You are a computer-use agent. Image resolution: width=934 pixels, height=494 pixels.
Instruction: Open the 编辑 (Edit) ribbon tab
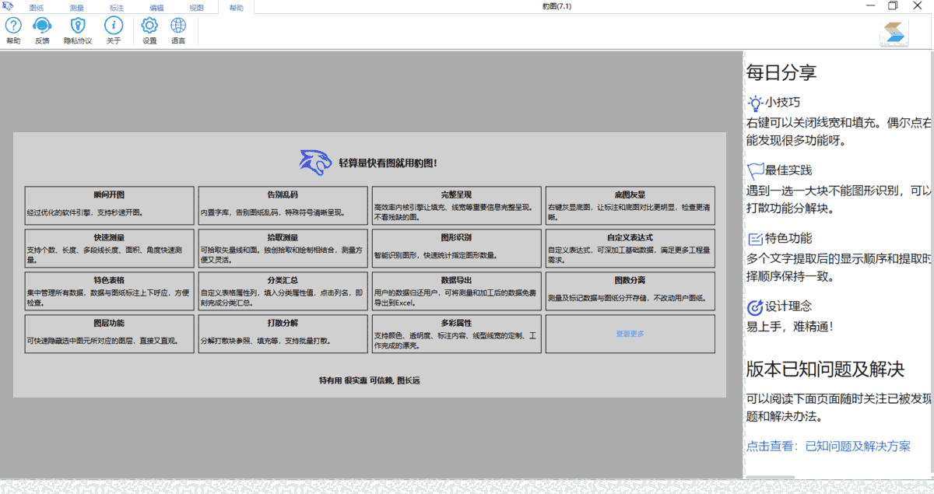(x=155, y=6)
